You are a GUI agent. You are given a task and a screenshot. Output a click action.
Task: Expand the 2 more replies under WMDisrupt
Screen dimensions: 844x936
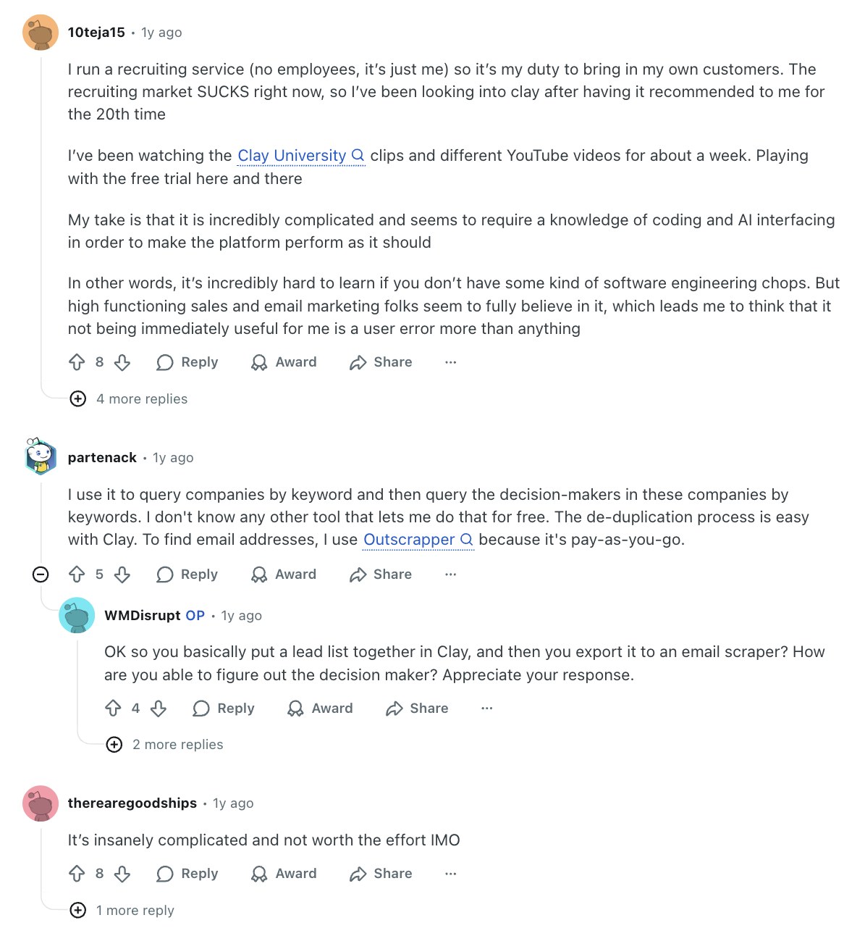[x=164, y=745]
